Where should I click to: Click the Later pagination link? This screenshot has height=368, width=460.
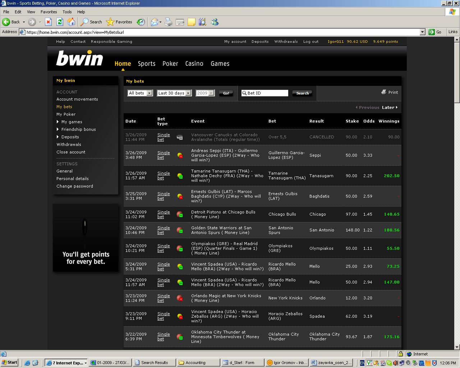pos(390,107)
